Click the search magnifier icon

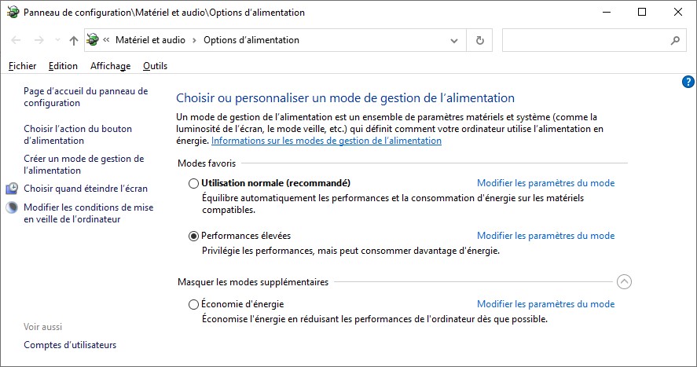coord(675,40)
